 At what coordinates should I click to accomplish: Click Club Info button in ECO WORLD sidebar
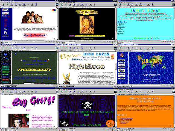coord(121,63)
